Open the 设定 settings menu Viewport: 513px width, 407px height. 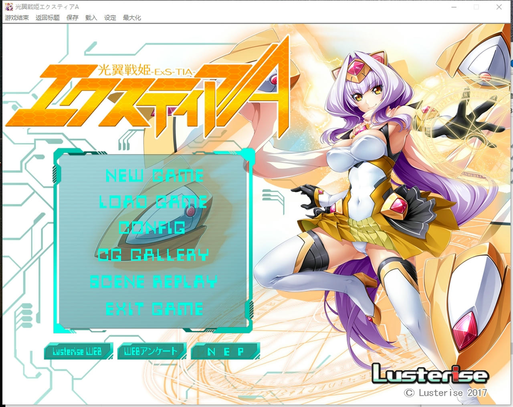(109, 18)
